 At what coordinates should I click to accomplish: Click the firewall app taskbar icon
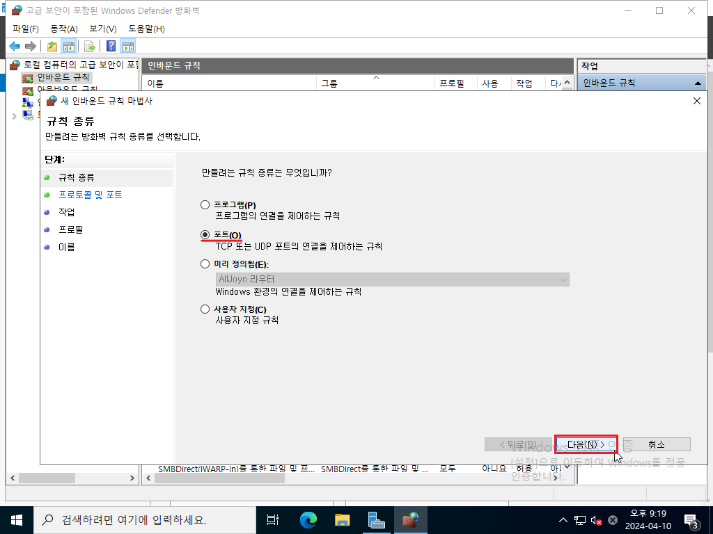pyautogui.click(x=411, y=520)
